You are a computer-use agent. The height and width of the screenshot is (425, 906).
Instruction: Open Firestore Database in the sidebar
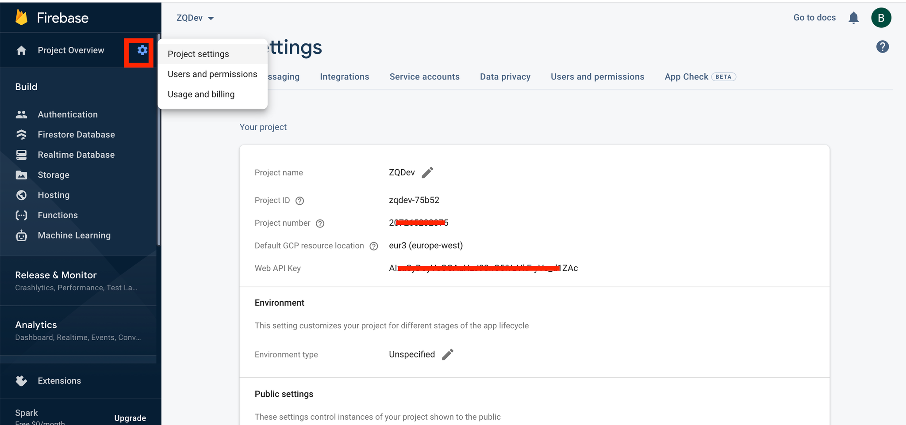76,134
